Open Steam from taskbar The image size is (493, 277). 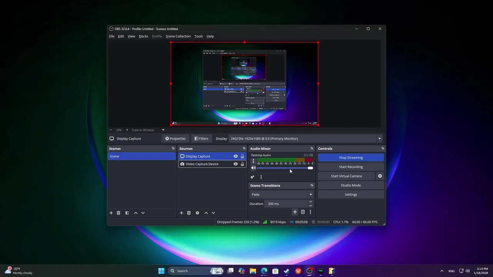point(287,271)
